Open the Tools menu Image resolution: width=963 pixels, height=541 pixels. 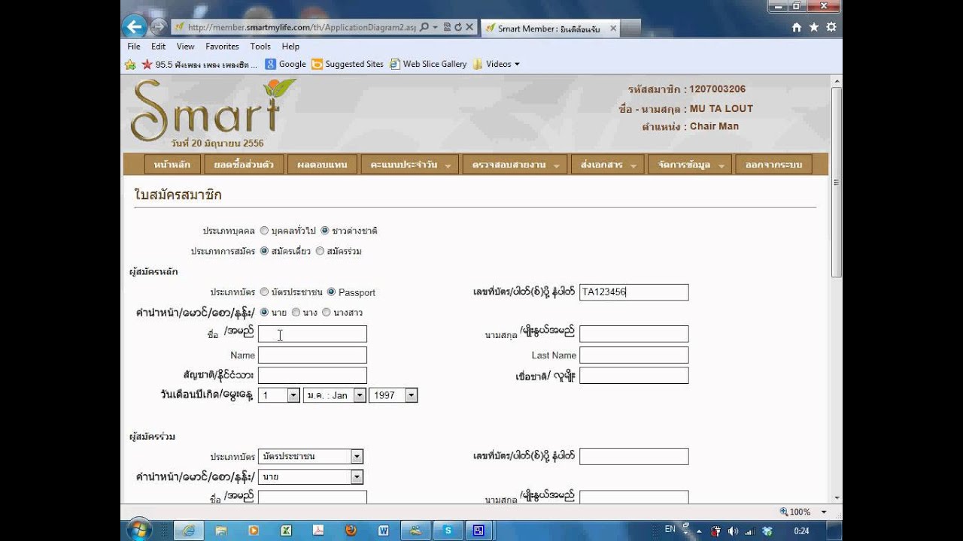[x=260, y=47]
